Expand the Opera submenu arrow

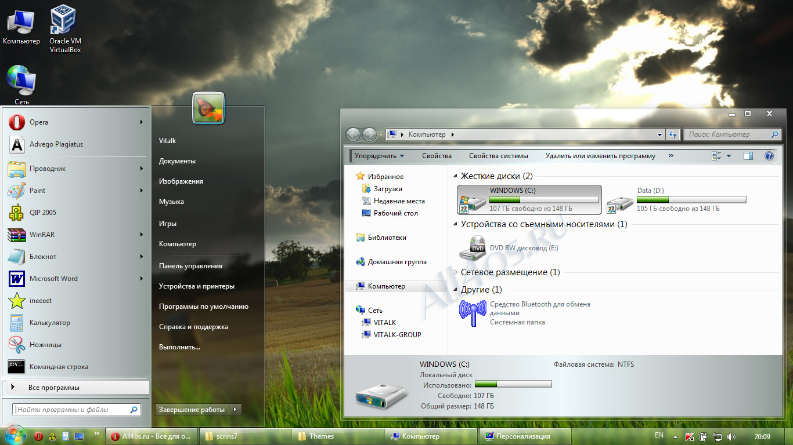pyautogui.click(x=142, y=122)
